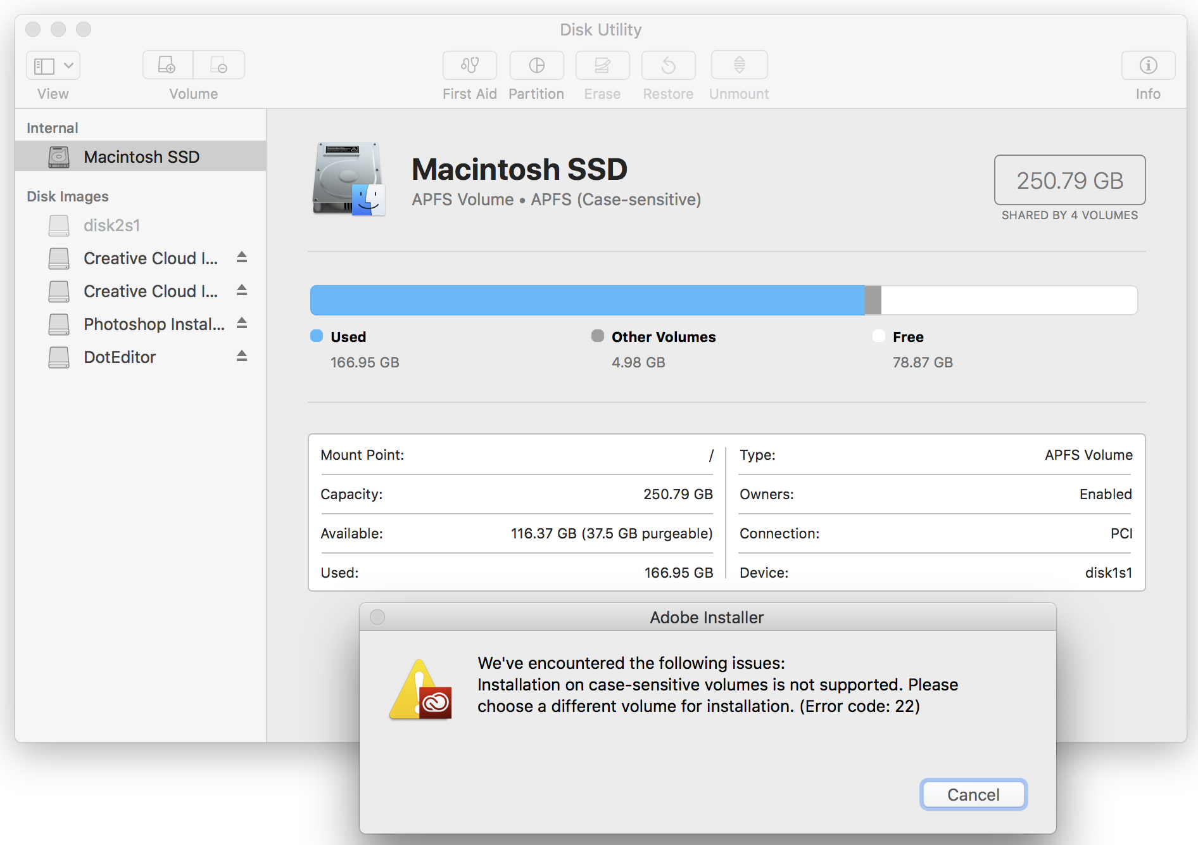Click the APFS (Case-sensitive) subtitle
The width and height of the screenshot is (1198, 845).
point(615,200)
